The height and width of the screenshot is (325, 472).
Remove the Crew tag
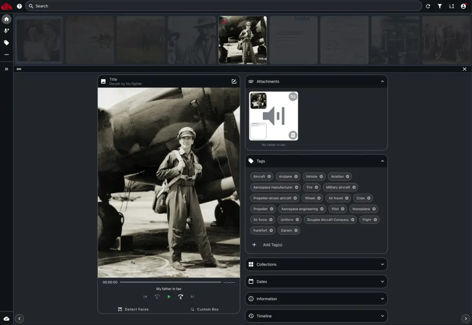(x=369, y=198)
